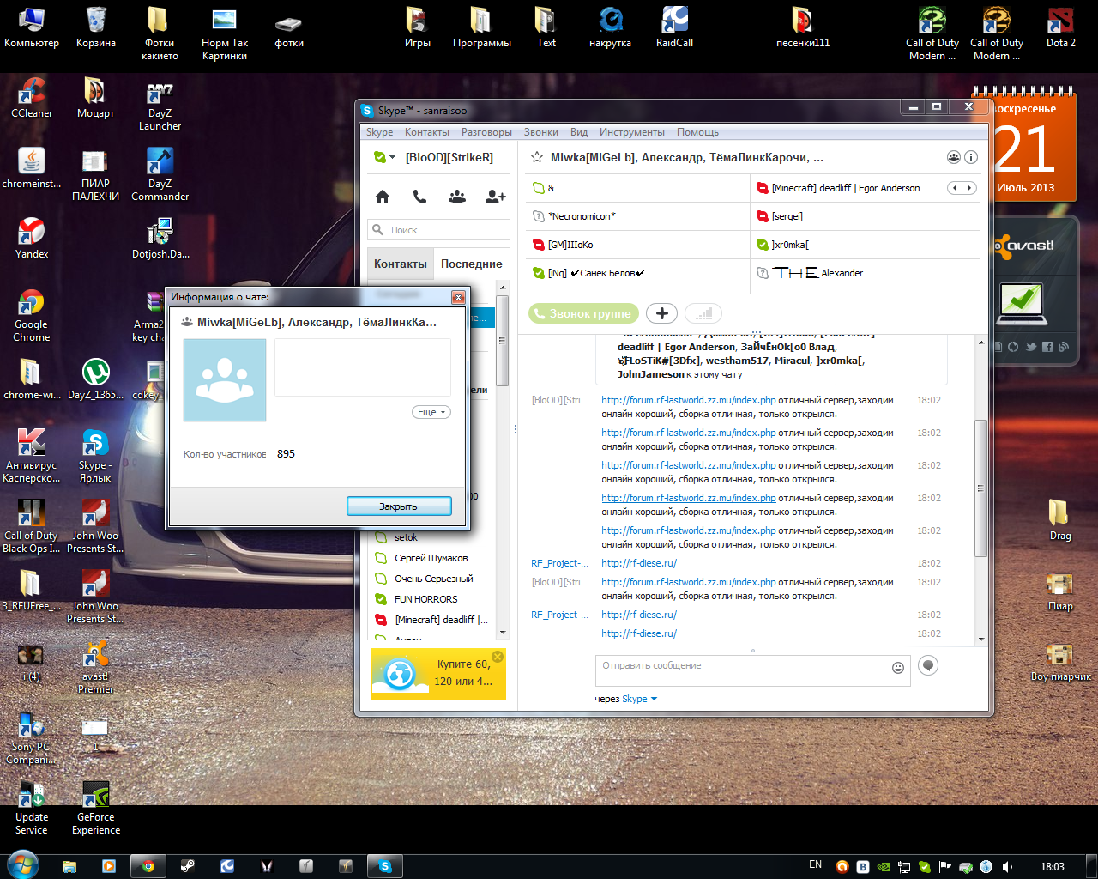Toggle the favorite star for this chat
The width and height of the screenshot is (1098, 879).
point(537,157)
